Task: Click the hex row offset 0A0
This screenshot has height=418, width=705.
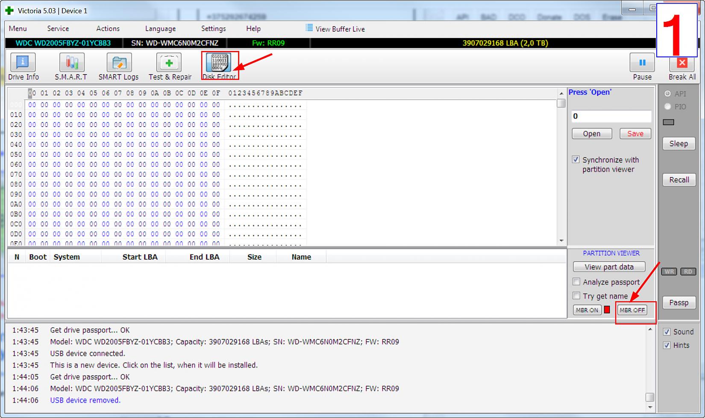Action: (x=16, y=204)
